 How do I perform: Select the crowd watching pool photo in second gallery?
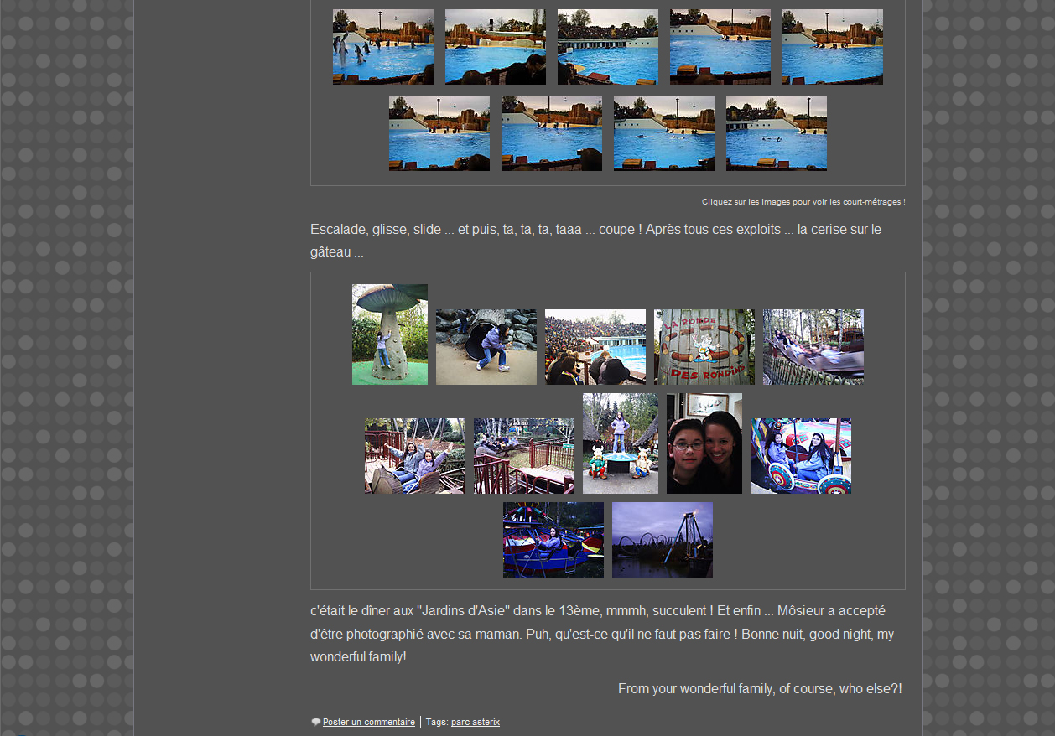(595, 347)
